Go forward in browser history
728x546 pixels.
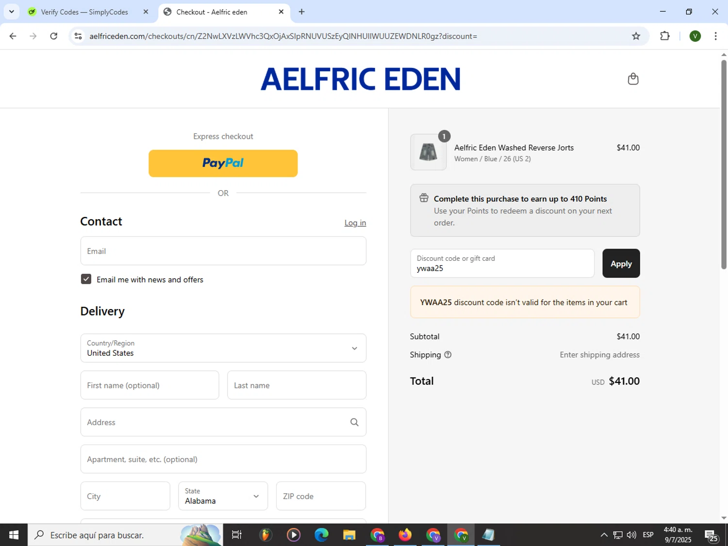click(x=33, y=36)
